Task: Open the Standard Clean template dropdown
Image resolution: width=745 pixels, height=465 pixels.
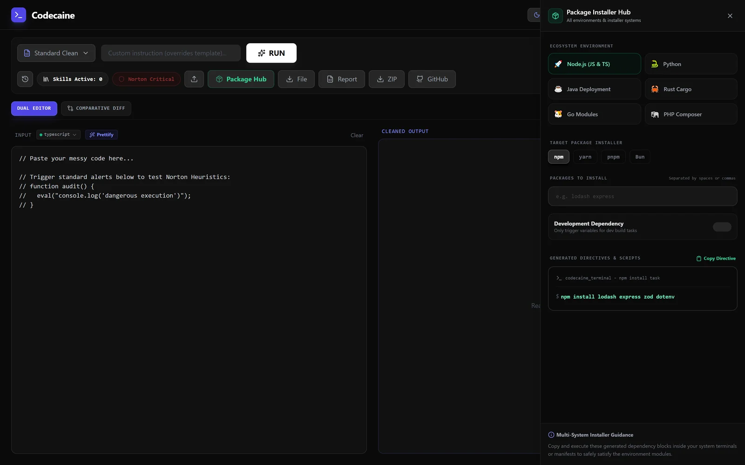Action: (56, 53)
